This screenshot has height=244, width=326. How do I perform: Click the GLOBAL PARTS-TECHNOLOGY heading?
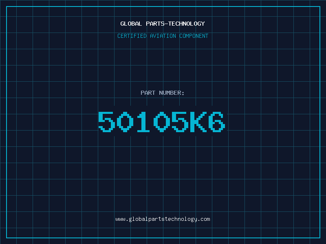[163, 24]
